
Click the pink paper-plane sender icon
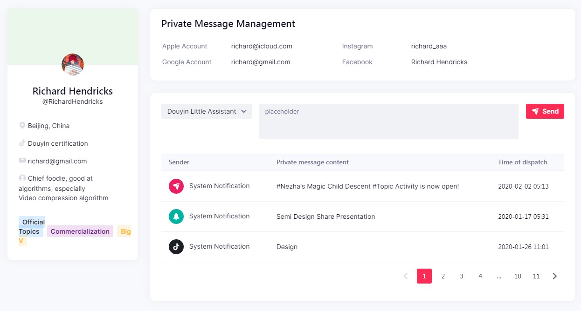tap(176, 186)
